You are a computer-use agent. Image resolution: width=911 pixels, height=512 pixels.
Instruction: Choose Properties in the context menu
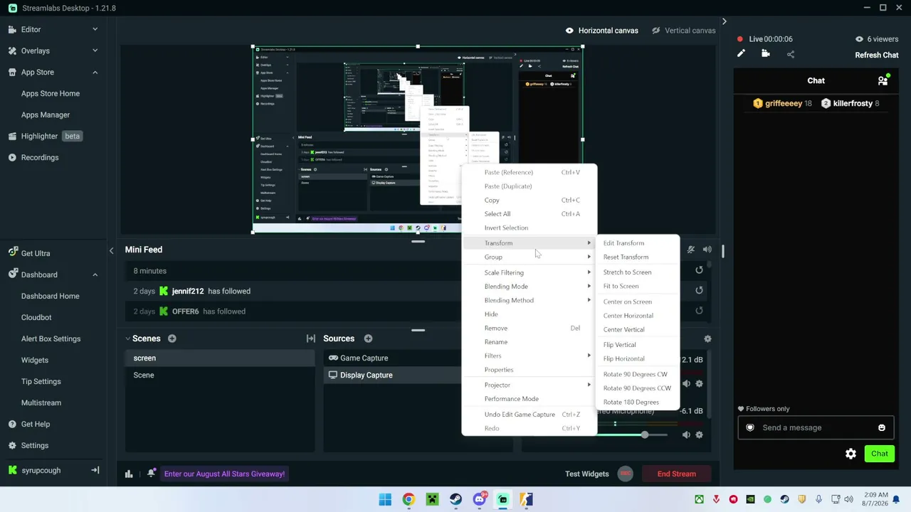530,370
